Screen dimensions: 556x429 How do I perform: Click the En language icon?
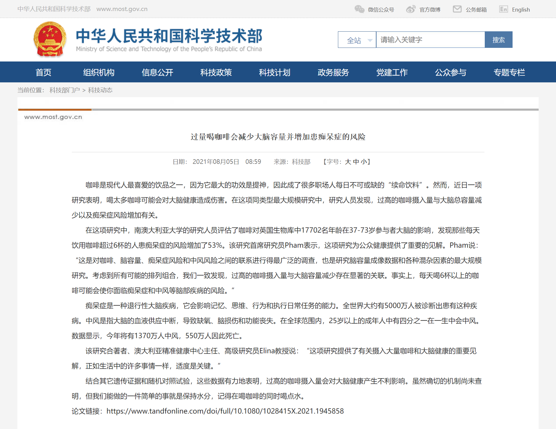pyautogui.click(x=503, y=9)
